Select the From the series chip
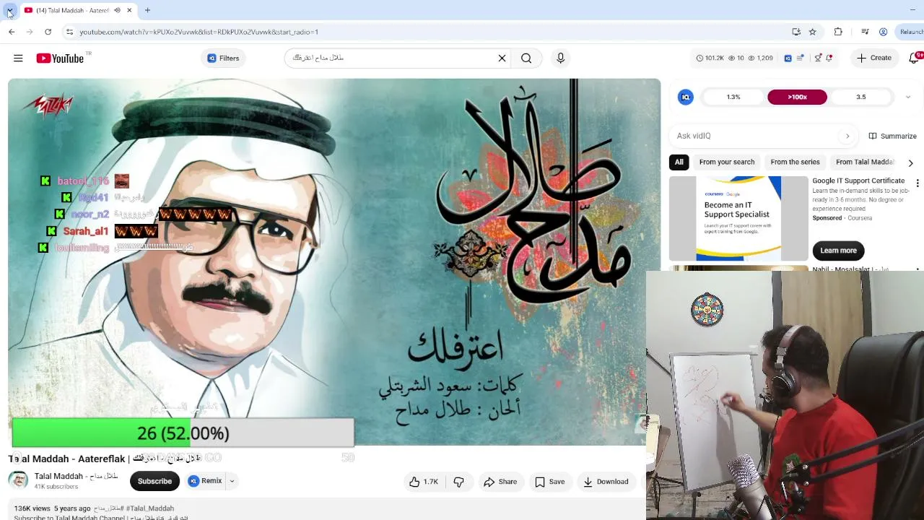 795,162
